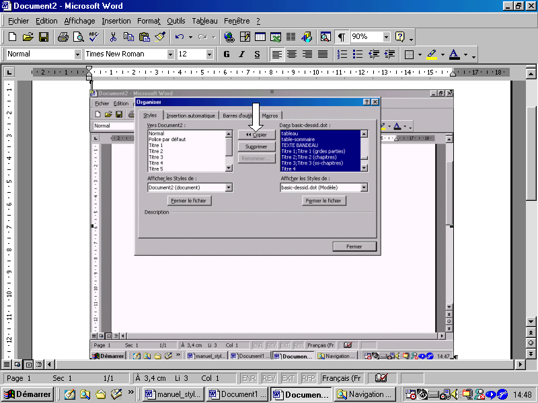This screenshot has width=538, height=403.
Task: Click the Open folder toolbar icon
Action: point(28,37)
